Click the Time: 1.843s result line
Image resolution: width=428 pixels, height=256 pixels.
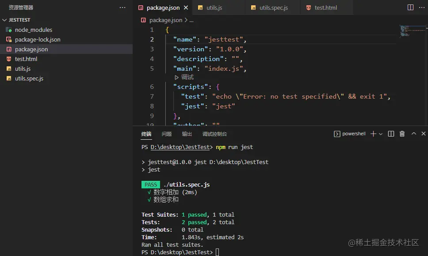pyautogui.click(x=192, y=237)
